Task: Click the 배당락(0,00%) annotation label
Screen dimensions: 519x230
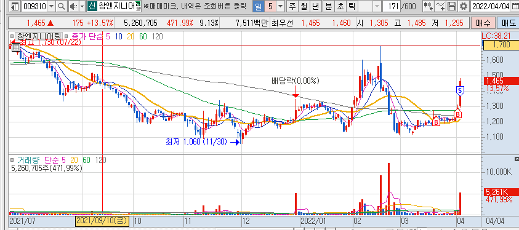Action: (x=296, y=81)
